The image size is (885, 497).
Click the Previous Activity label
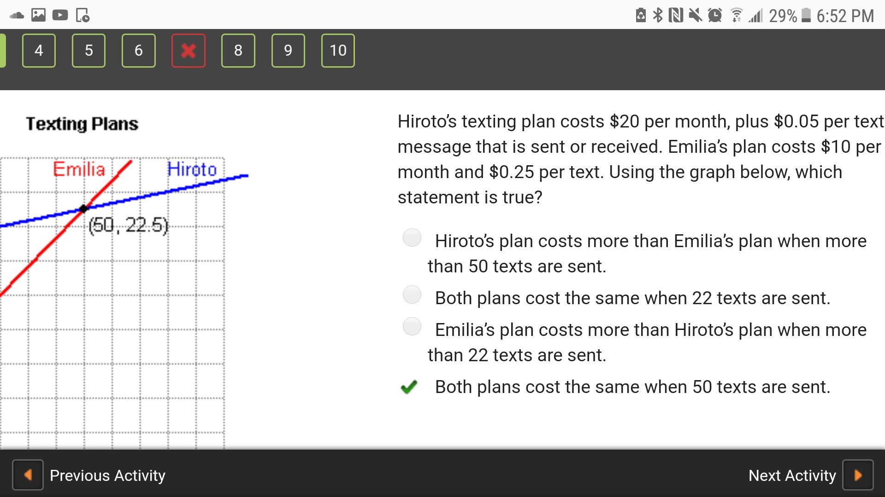[107, 475]
